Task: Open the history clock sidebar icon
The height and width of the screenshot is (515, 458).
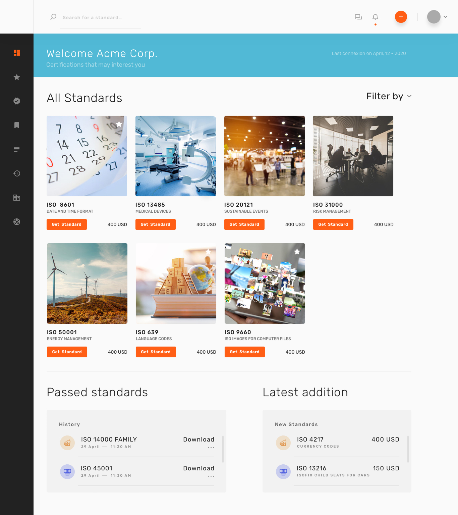Action: point(17,173)
